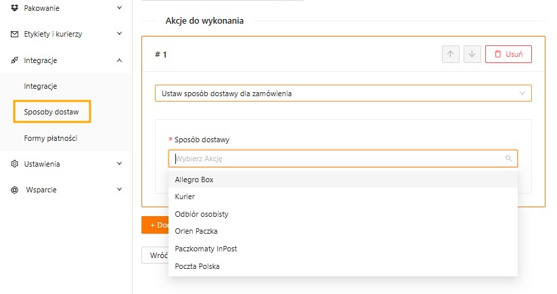Click the Pakowanie dropbox-style icon

15,8
